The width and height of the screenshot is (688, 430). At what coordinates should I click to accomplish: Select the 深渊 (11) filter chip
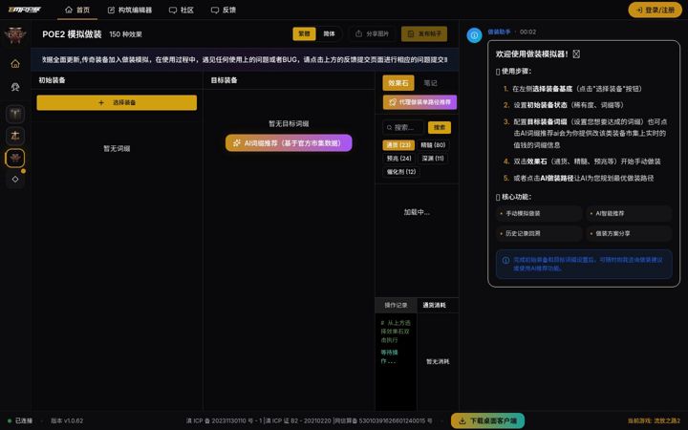pyautogui.click(x=433, y=159)
